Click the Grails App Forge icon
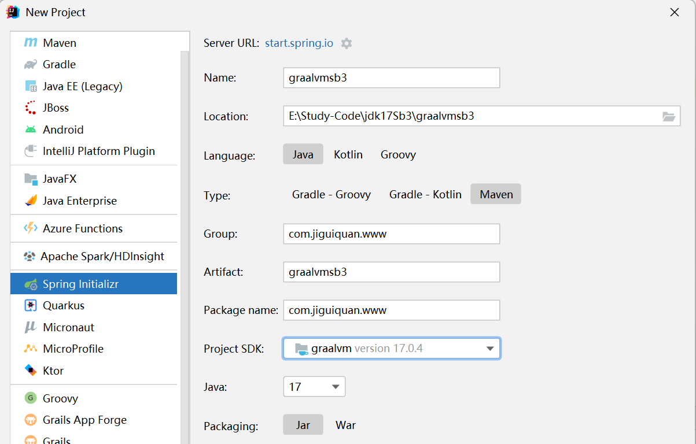 [31, 420]
